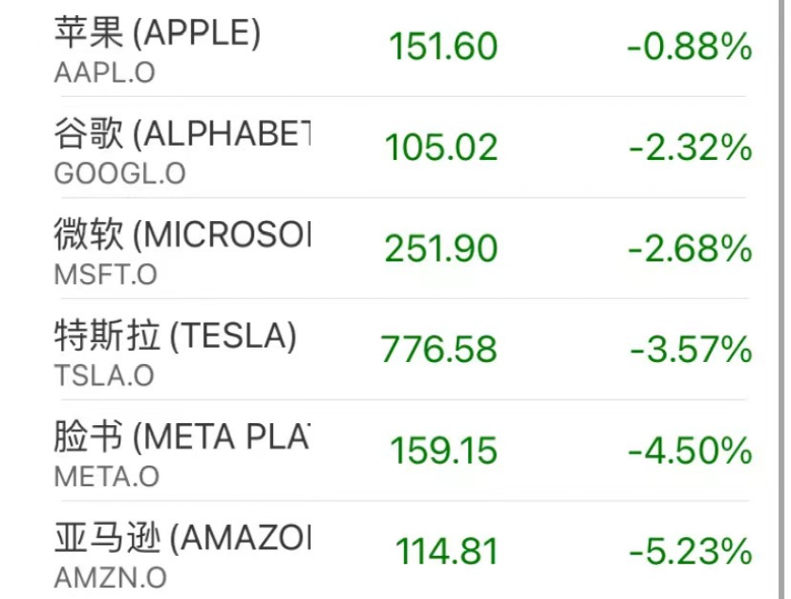The image size is (791, 599).
Task: Select the GOOGL.O ticker symbol
Action: [x=120, y=174]
